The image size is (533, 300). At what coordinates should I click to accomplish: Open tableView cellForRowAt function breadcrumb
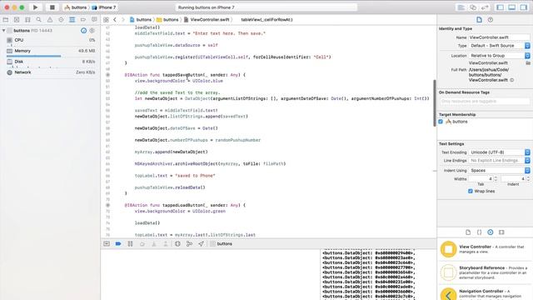266,20
